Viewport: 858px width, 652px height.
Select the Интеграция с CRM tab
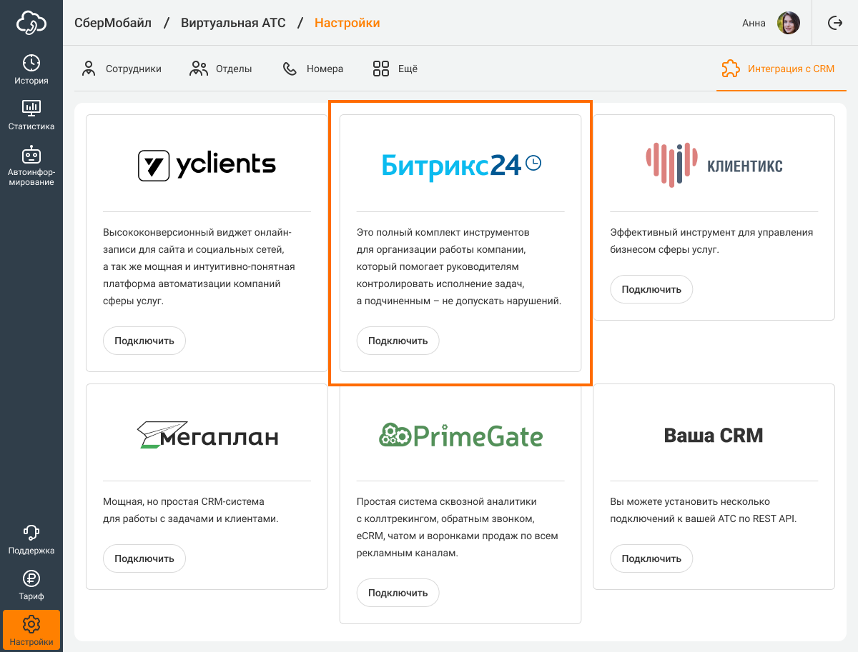[779, 69]
